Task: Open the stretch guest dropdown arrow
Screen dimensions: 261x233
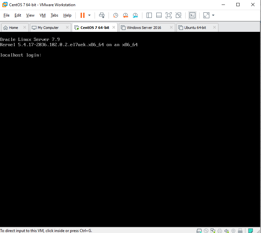Action: coord(213,15)
